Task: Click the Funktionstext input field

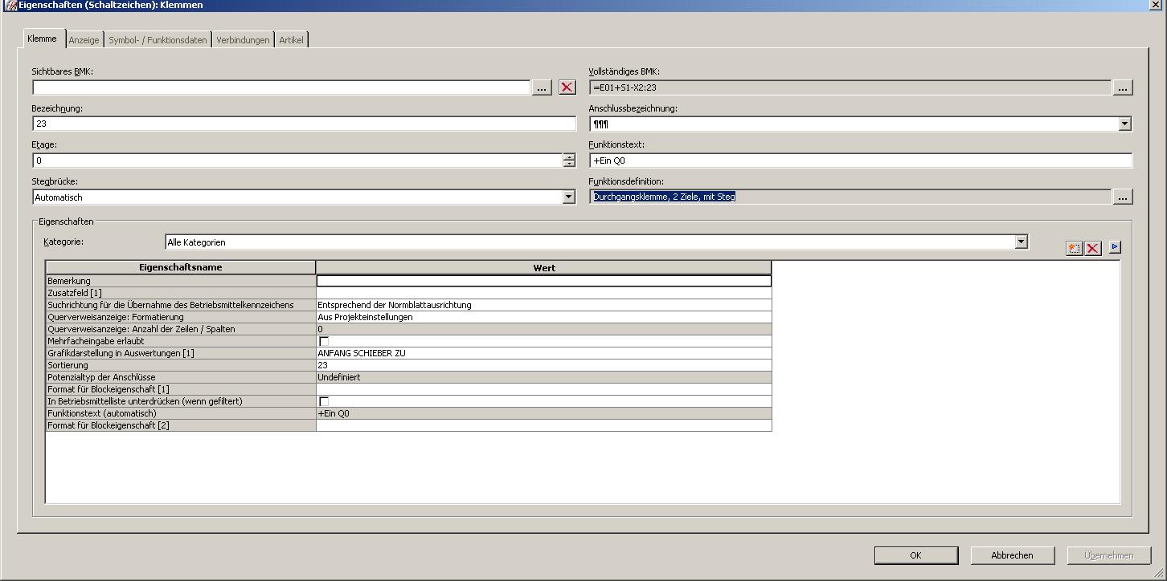Action: coord(861,160)
